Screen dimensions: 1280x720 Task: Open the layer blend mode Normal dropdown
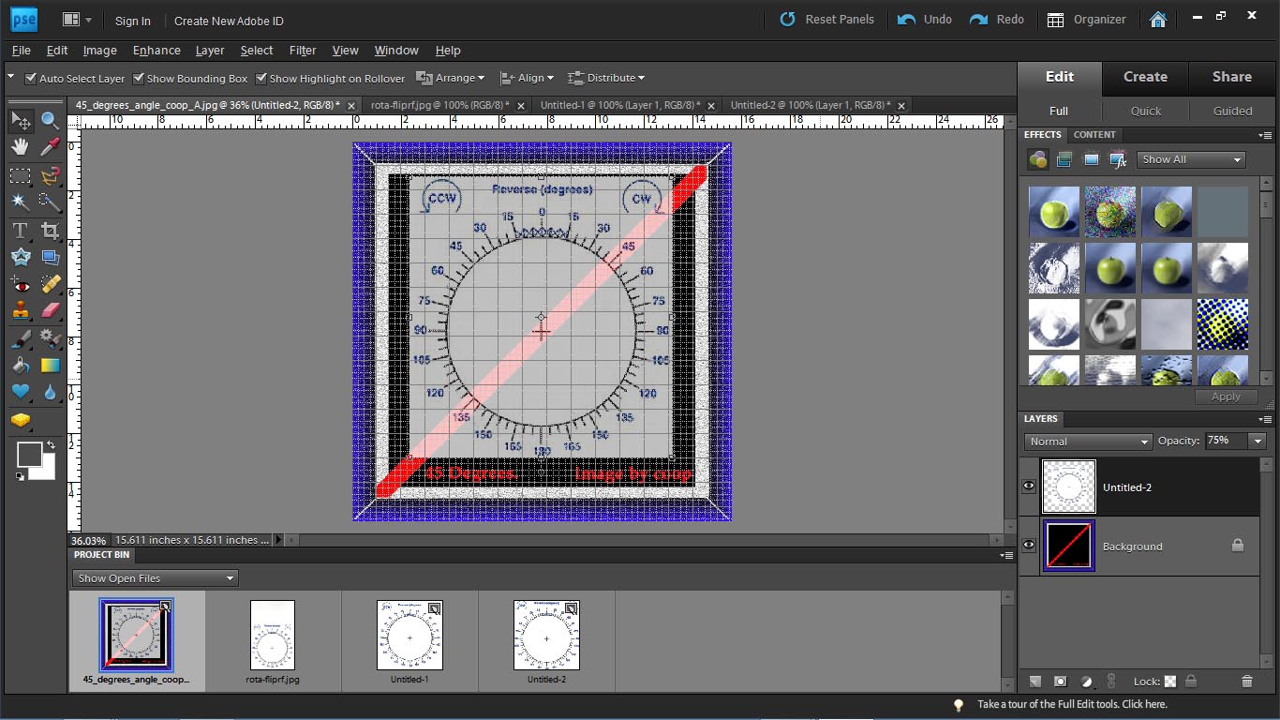point(1088,442)
